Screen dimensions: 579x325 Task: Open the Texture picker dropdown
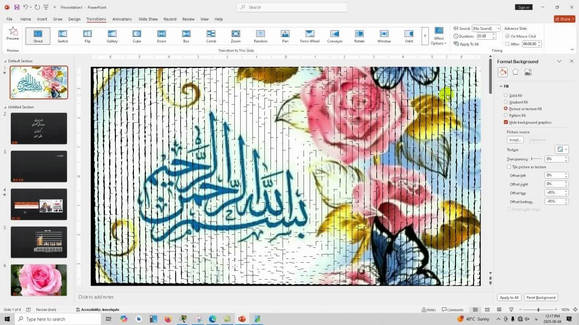tap(561, 149)
